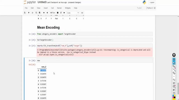
Task: Click the 0.473106 value in row 3
Action: tap(43, 81)
